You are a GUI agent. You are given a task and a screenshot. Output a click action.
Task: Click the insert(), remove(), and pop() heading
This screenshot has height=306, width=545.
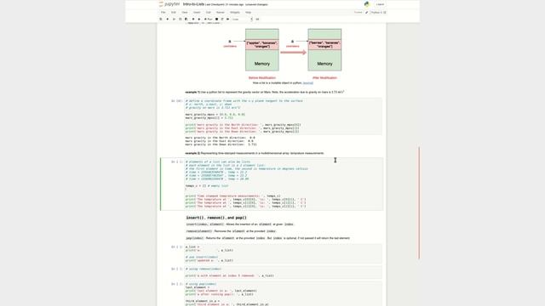pyautogui.click(x=216, y=218)
